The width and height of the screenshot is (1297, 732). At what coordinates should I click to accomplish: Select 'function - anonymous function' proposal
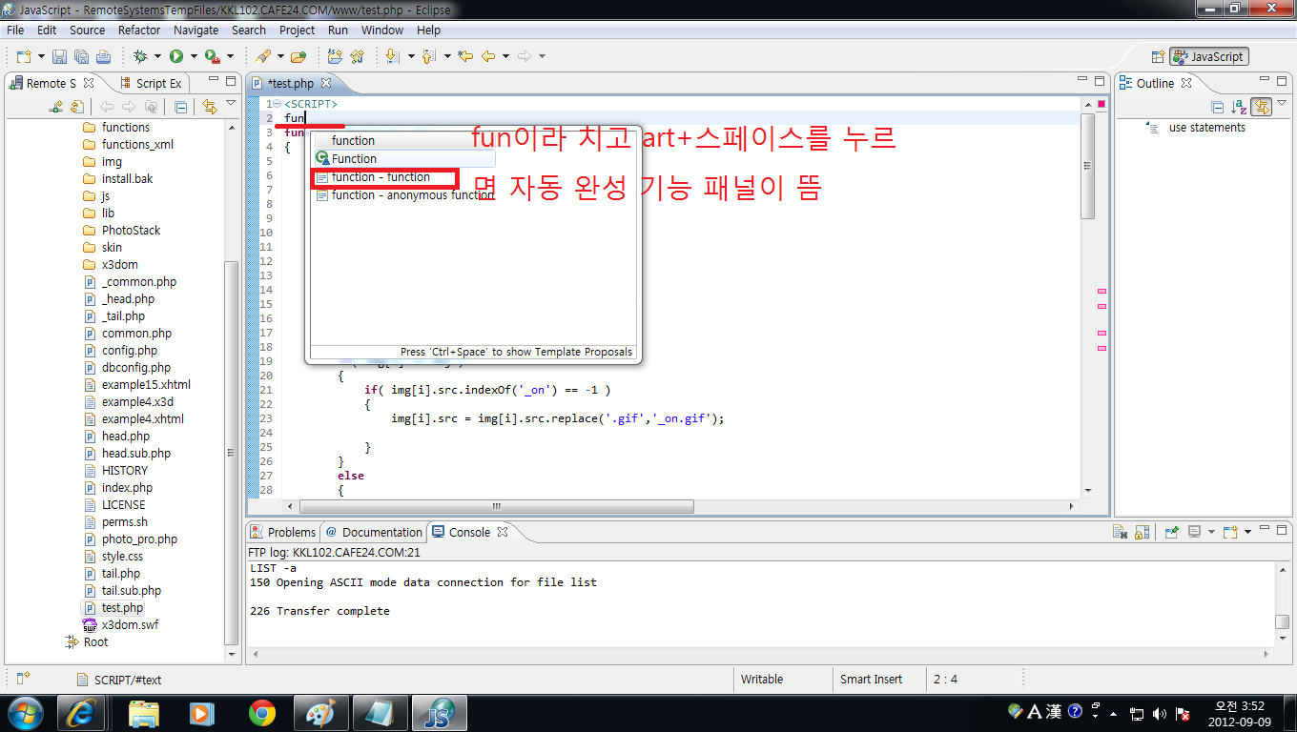pyautogui.click(x=412, y=195)
